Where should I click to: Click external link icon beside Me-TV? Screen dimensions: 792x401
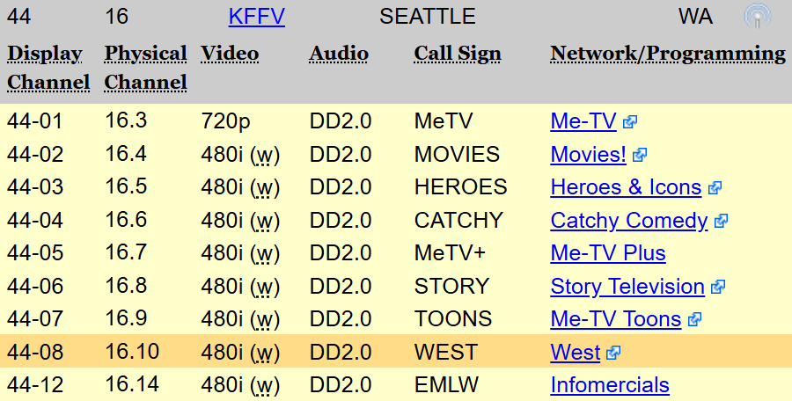[629, 122]
